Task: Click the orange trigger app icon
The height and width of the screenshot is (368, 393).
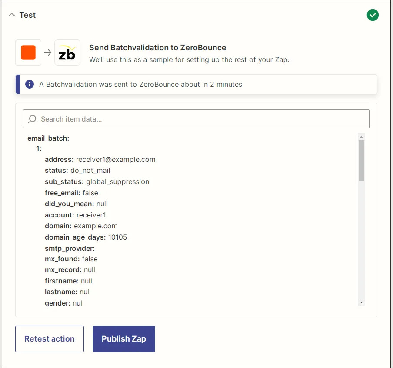Action: point(28,52)
